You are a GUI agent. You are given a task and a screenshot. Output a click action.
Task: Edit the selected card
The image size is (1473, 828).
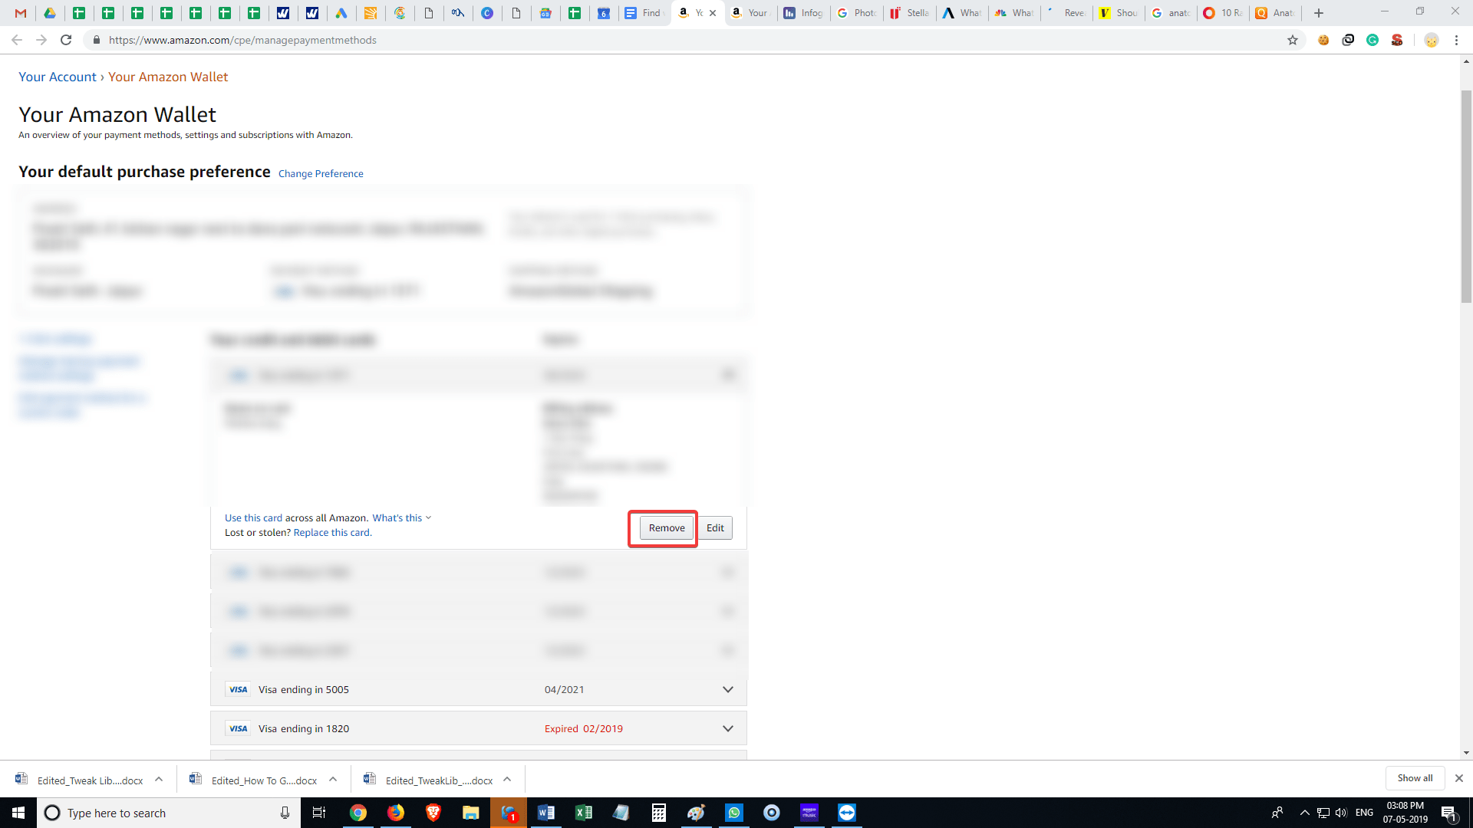point(715,528)
